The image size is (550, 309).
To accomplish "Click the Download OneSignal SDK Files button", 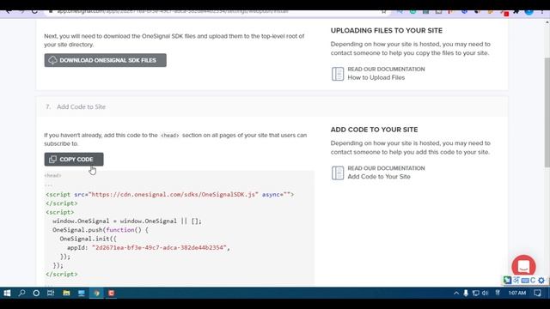I will 105,60.
